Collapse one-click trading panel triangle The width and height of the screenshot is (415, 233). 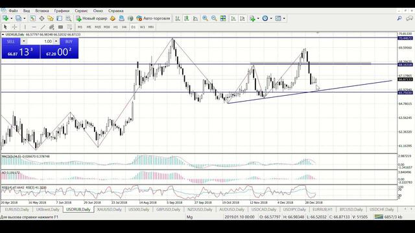(3, 34)
